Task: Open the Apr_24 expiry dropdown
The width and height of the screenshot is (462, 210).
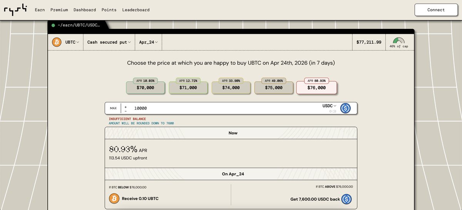Action: (x=148, y=42)
